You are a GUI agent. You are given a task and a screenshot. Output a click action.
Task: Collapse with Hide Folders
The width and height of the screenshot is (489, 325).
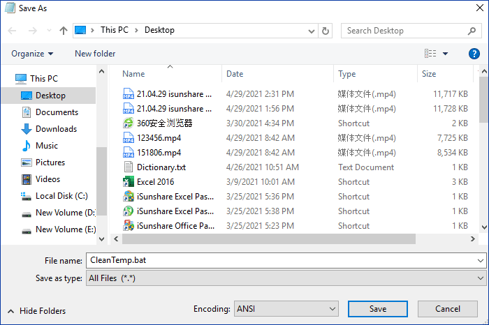coord(36,310)
